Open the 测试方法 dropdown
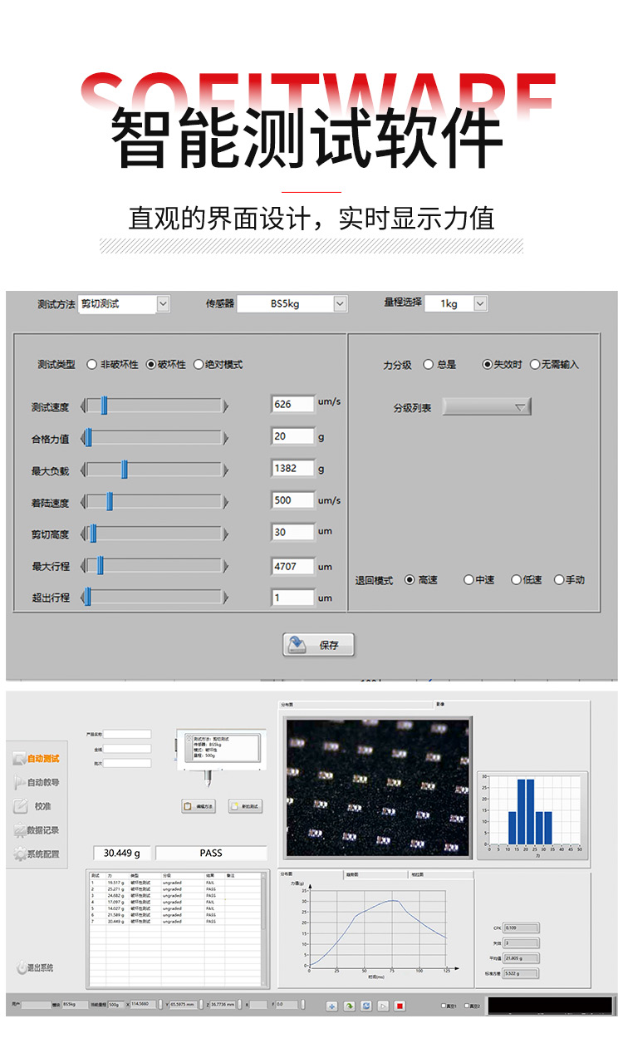Screen dimensions: 623x1058 (163, 304)
